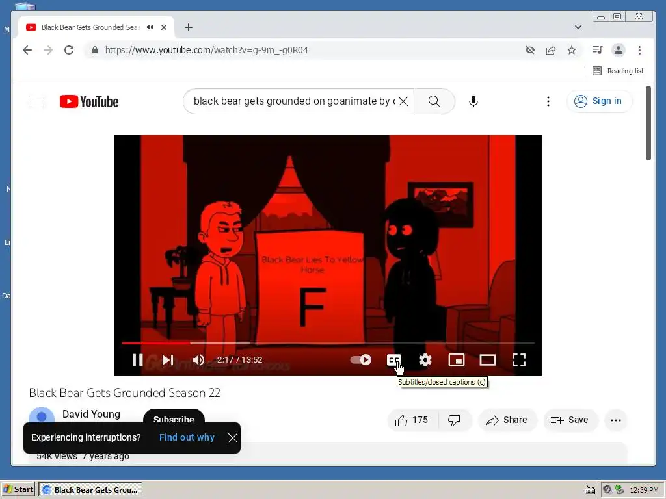Open YouTube hamburger guide menu
This screenshot has height=499, width=666.
(x=36, y=101)
